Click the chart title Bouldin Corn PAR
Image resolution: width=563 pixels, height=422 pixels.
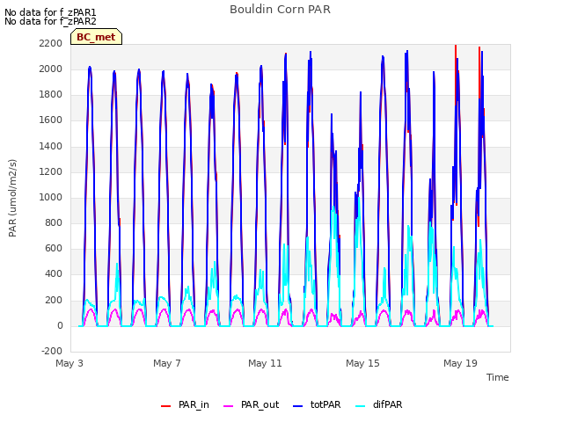pyautogui.click(x=280, y=10)
